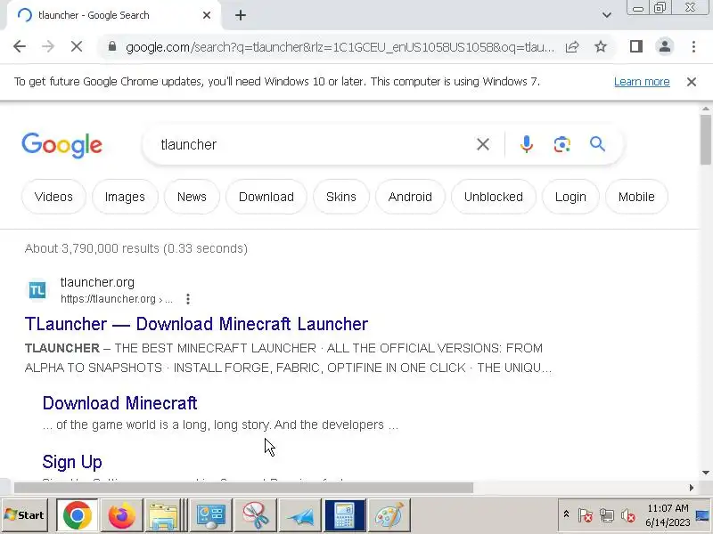Open the control panel taskbar icon
Screen dimensions: 713x534
(210, 515)
